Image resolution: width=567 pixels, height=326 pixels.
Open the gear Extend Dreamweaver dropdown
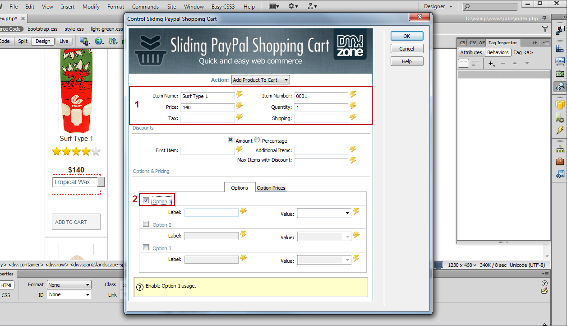click(x=294, y=6)
